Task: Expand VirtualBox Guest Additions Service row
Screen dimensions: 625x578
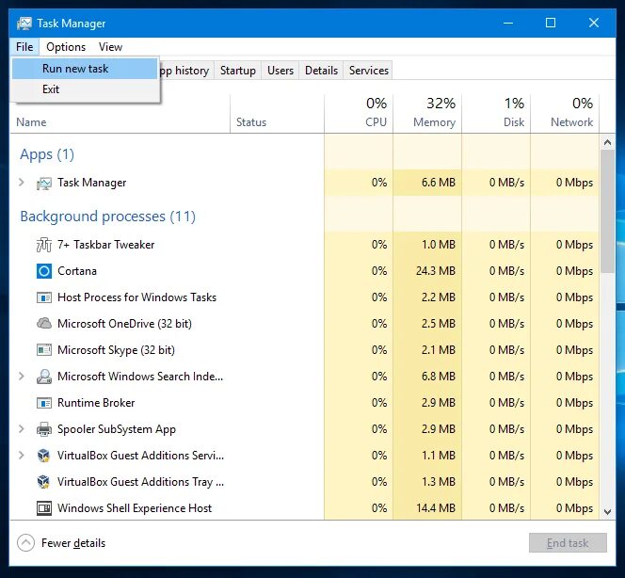Action: click(22, 456)
